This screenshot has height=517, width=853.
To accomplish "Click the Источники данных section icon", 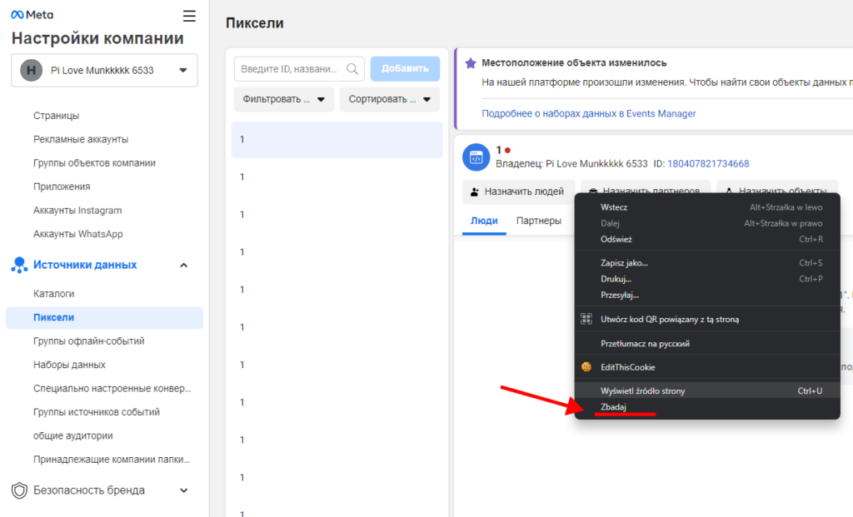I will [19, 265].
